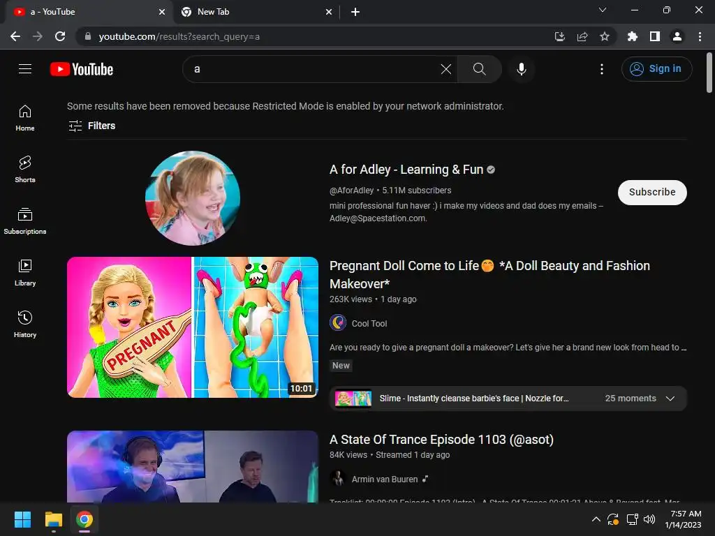Open Subscriptions from sidebar

(x=25, y=221)
